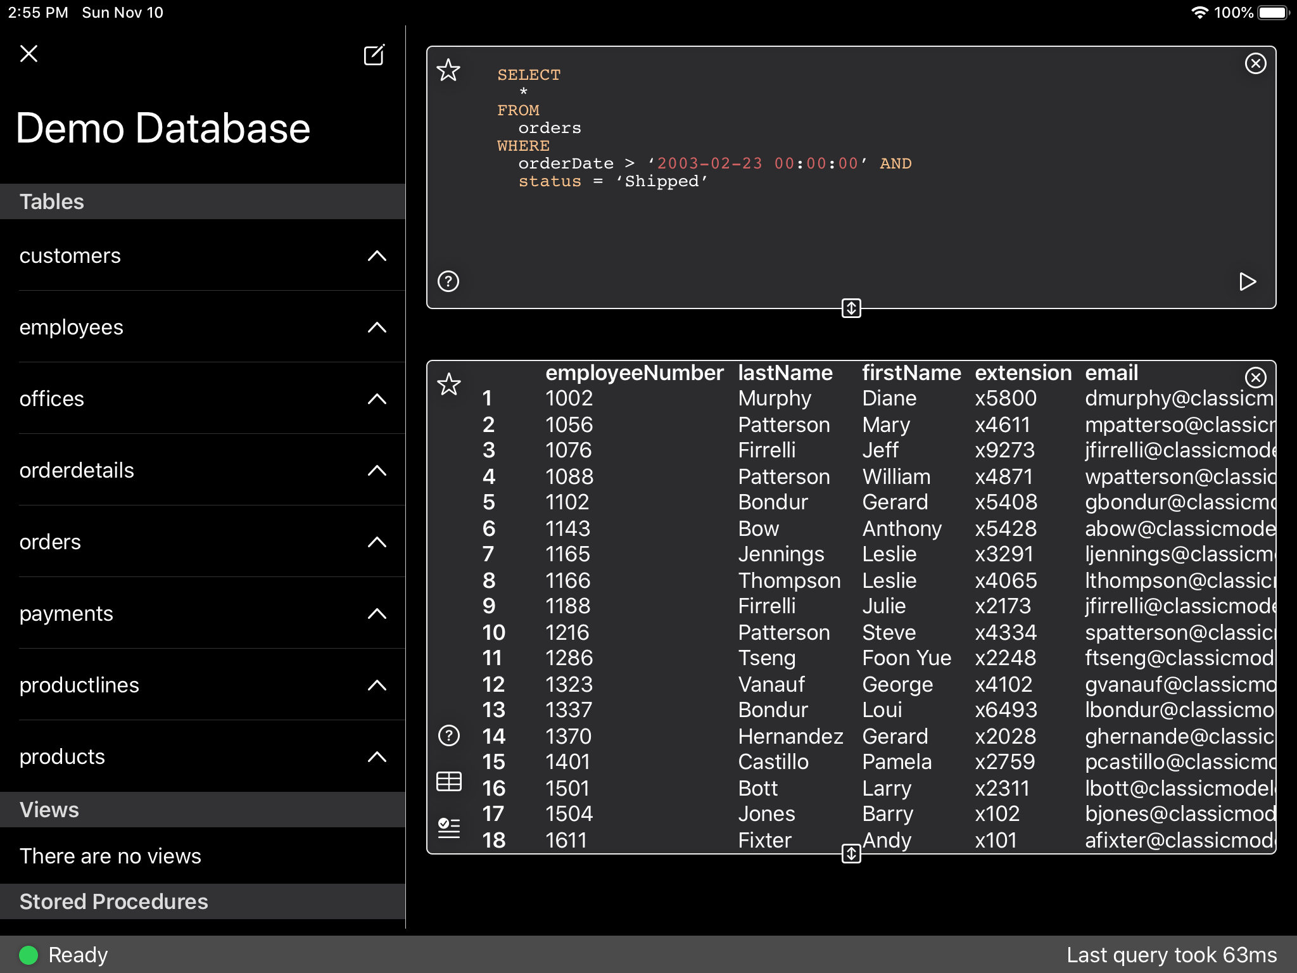Open help for the query editor
The height and width of the screenshot is (973, 1297).
tap(448, 281)
